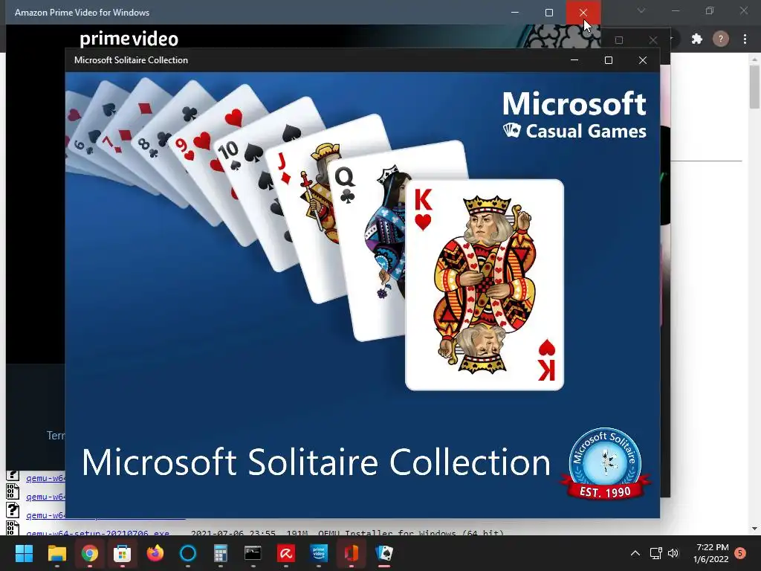Open notification center badge showing 5
The width and height of the screenshot is (761, 571).
click(x=740, y=553)
